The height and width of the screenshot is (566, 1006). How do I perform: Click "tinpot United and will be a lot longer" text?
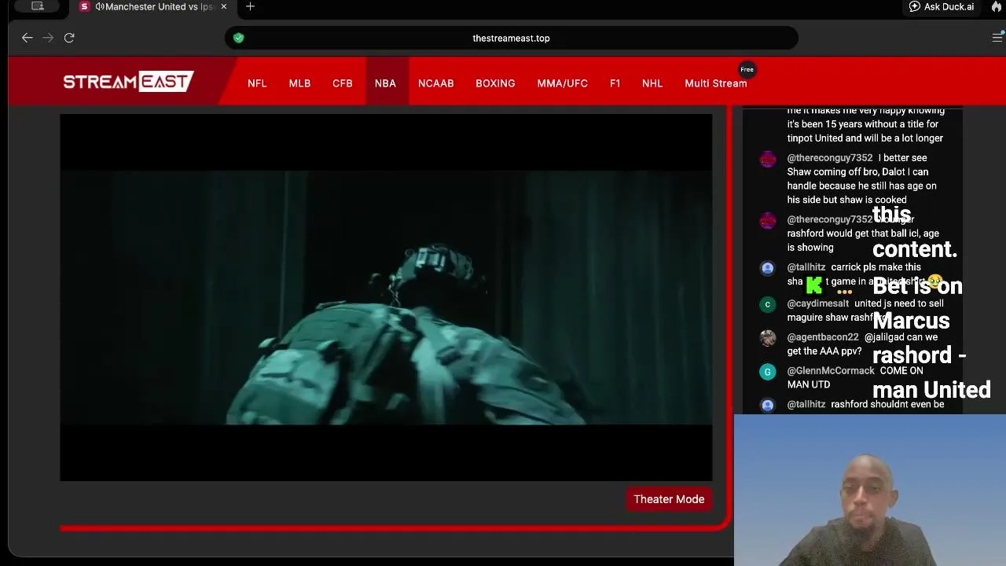(865, 138)
